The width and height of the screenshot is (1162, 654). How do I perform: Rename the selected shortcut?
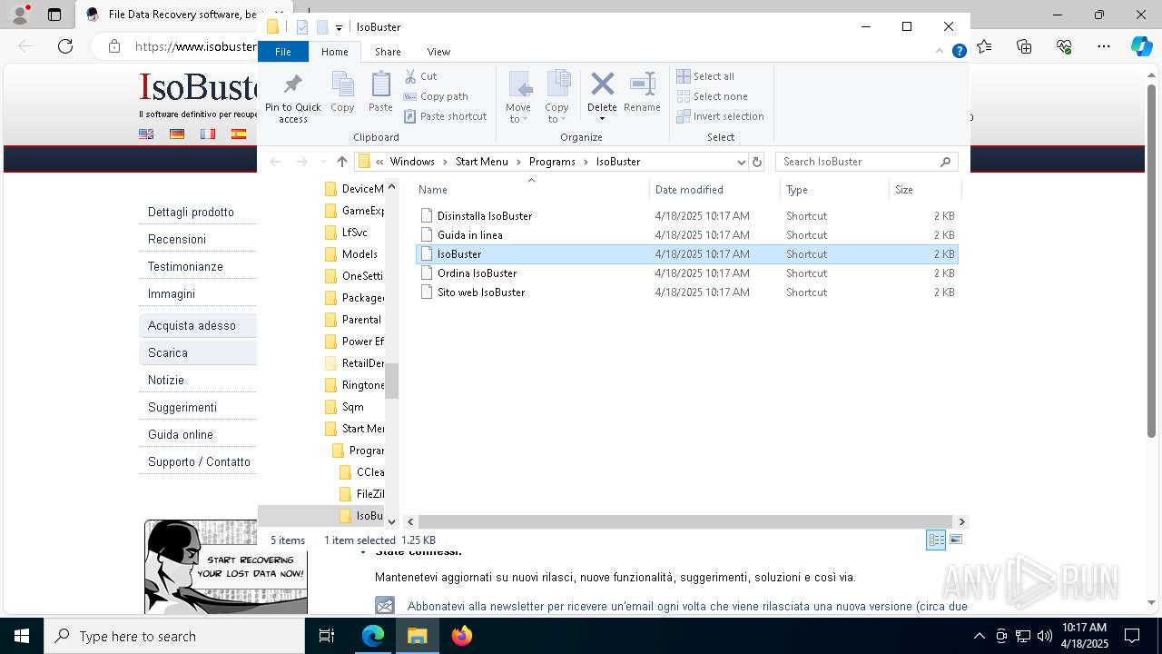(x=642, y=92)
